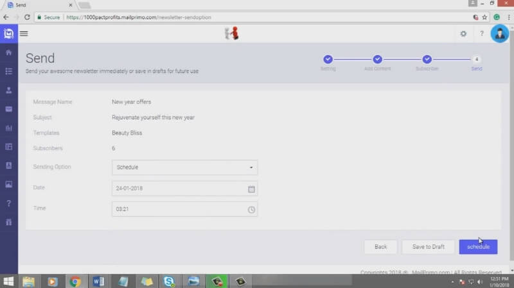Click the center brand logo
The height and width of the screenshot is (288, 514).
click(232, 33)
